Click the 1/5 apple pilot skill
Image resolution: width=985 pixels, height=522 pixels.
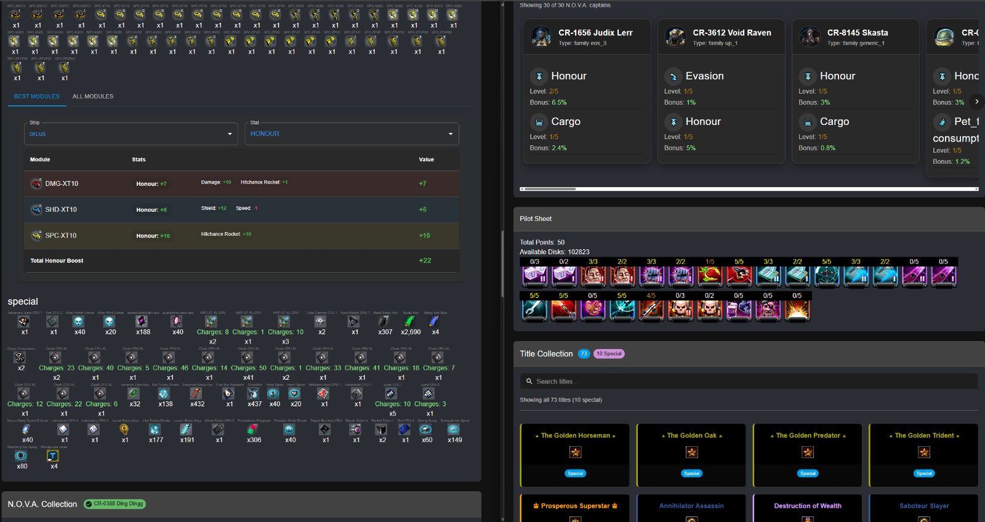coord(710,276)
